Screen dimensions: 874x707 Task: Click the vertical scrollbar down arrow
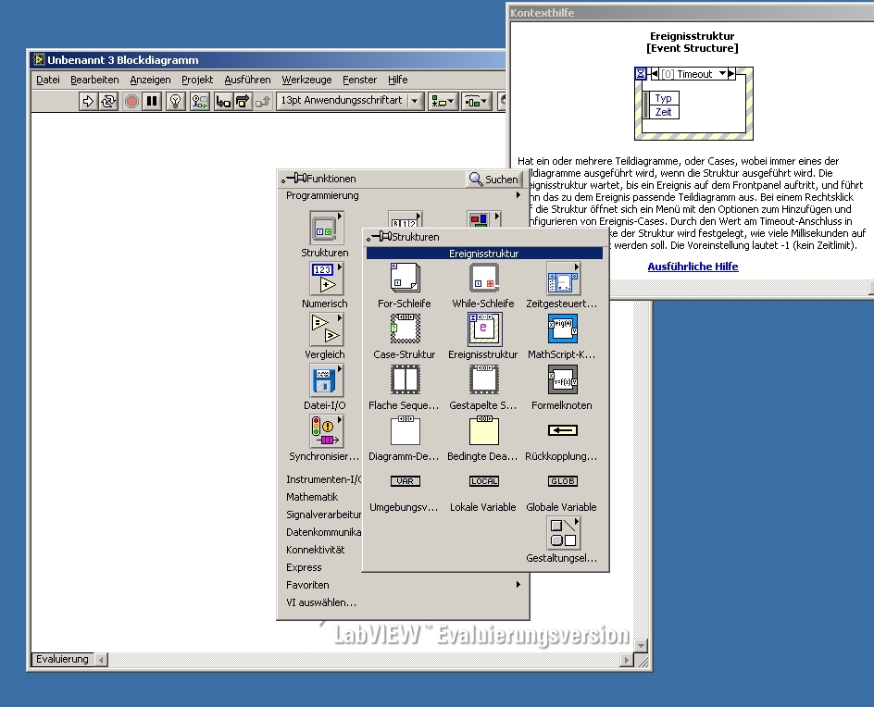641,646
